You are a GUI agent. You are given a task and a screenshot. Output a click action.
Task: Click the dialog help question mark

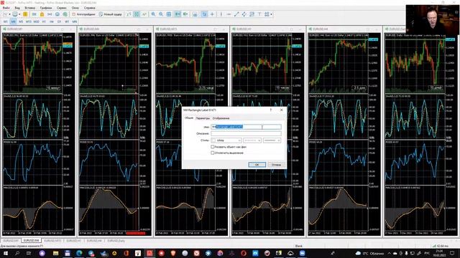[x=271, y=110]
